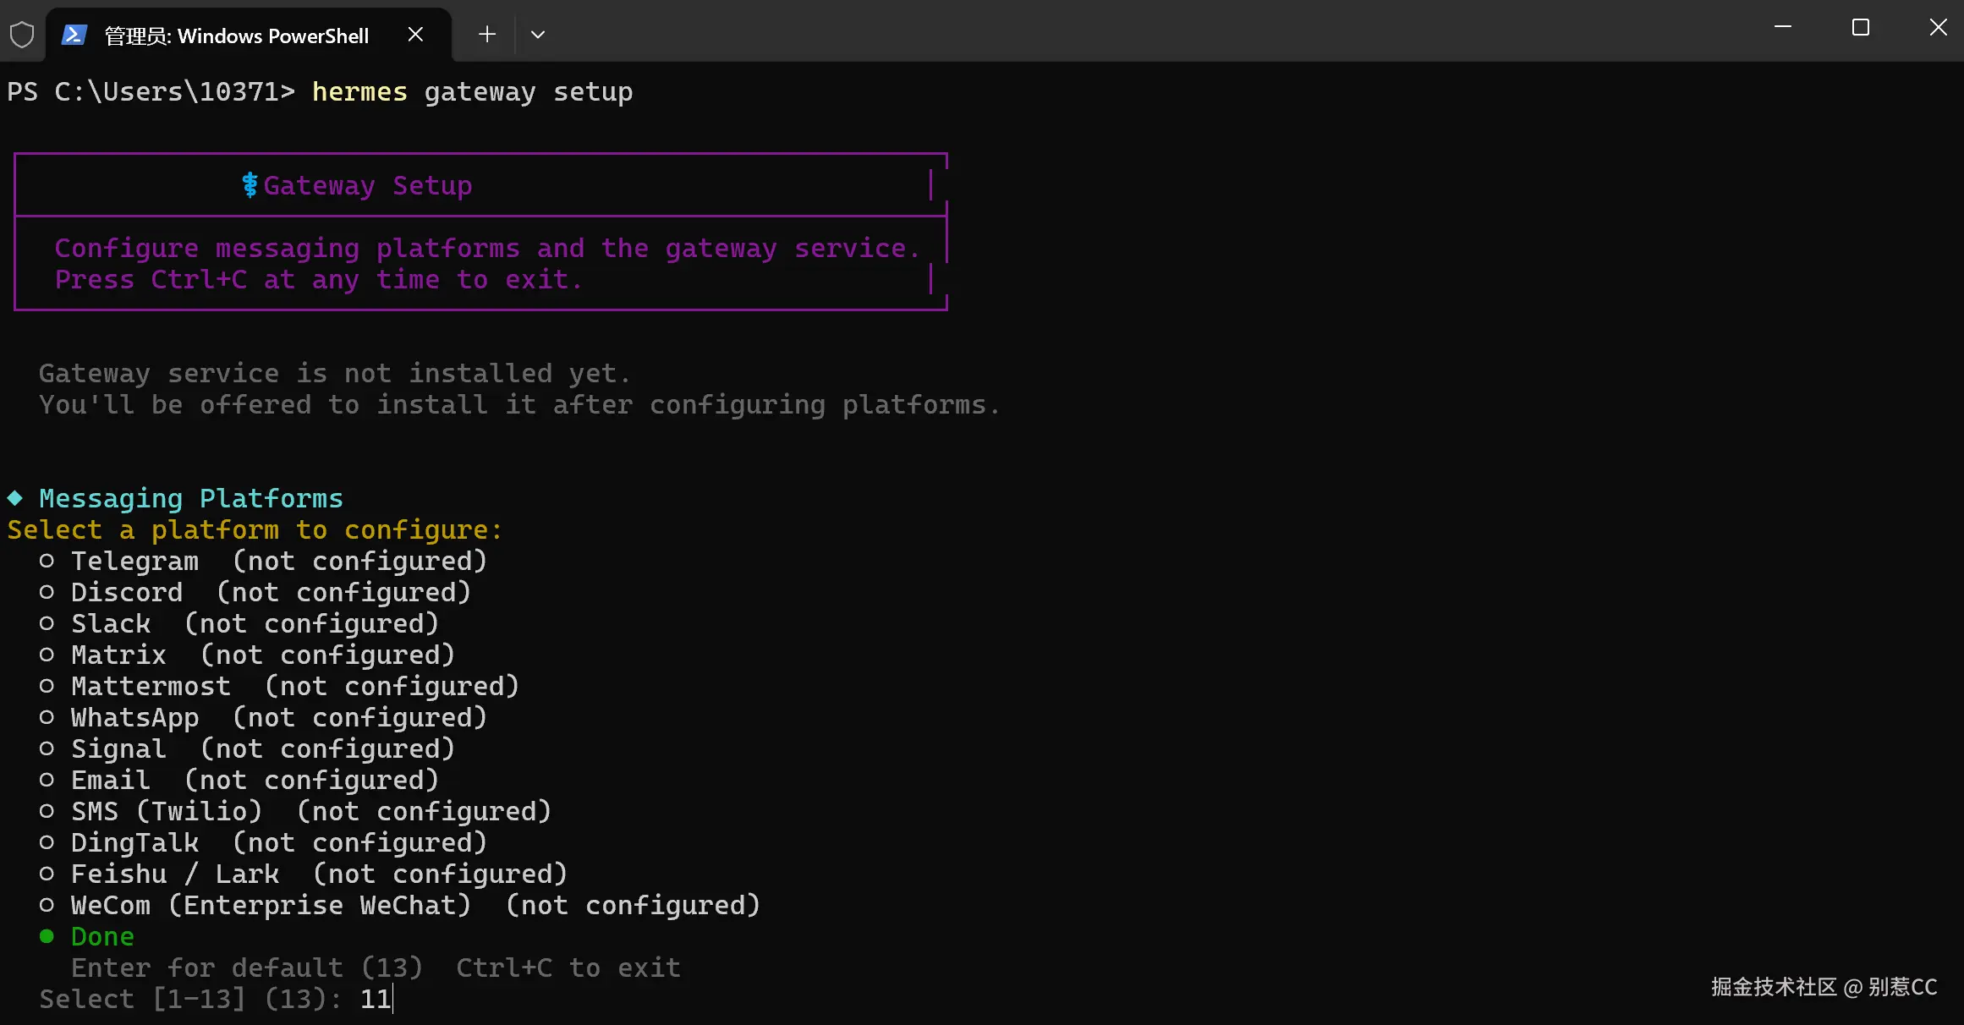
Task: Click the Messaging Platforms diamond bullet
Action: (x=15, y=498)
